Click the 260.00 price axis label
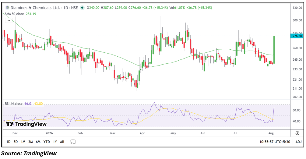The height and width of the screenshot is (159, 306). (x=297, y=48)
